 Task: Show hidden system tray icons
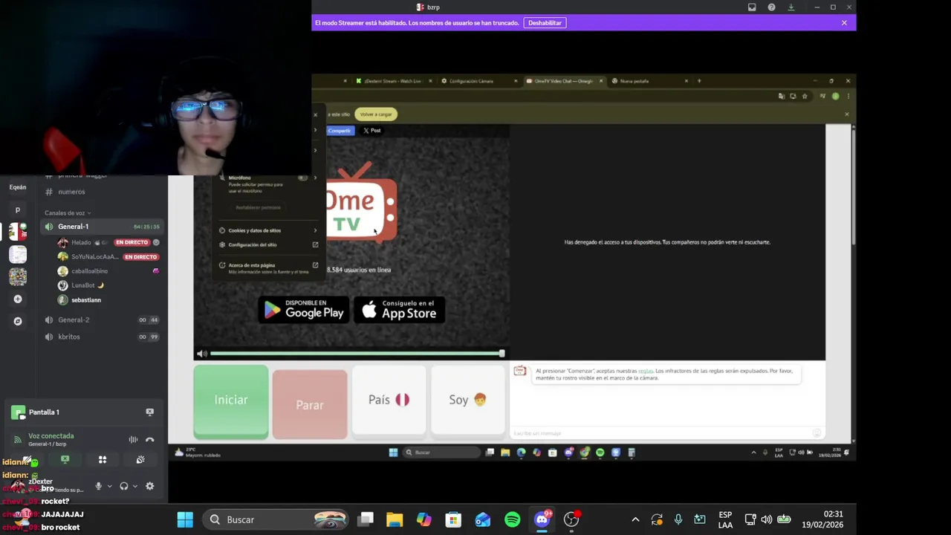[x=635, y=519]
